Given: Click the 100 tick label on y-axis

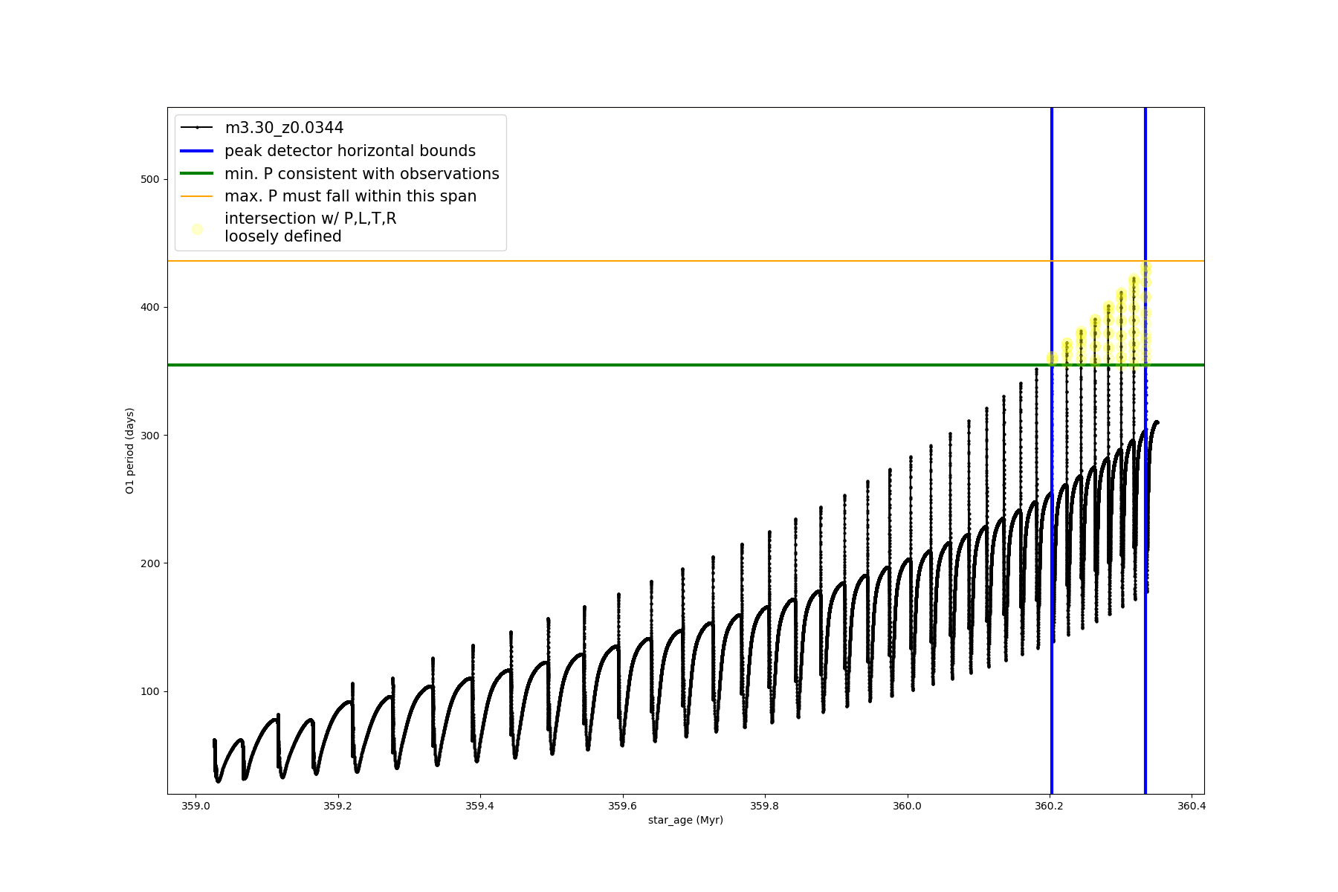Looking at the screenshot, I should coord(149,691).
